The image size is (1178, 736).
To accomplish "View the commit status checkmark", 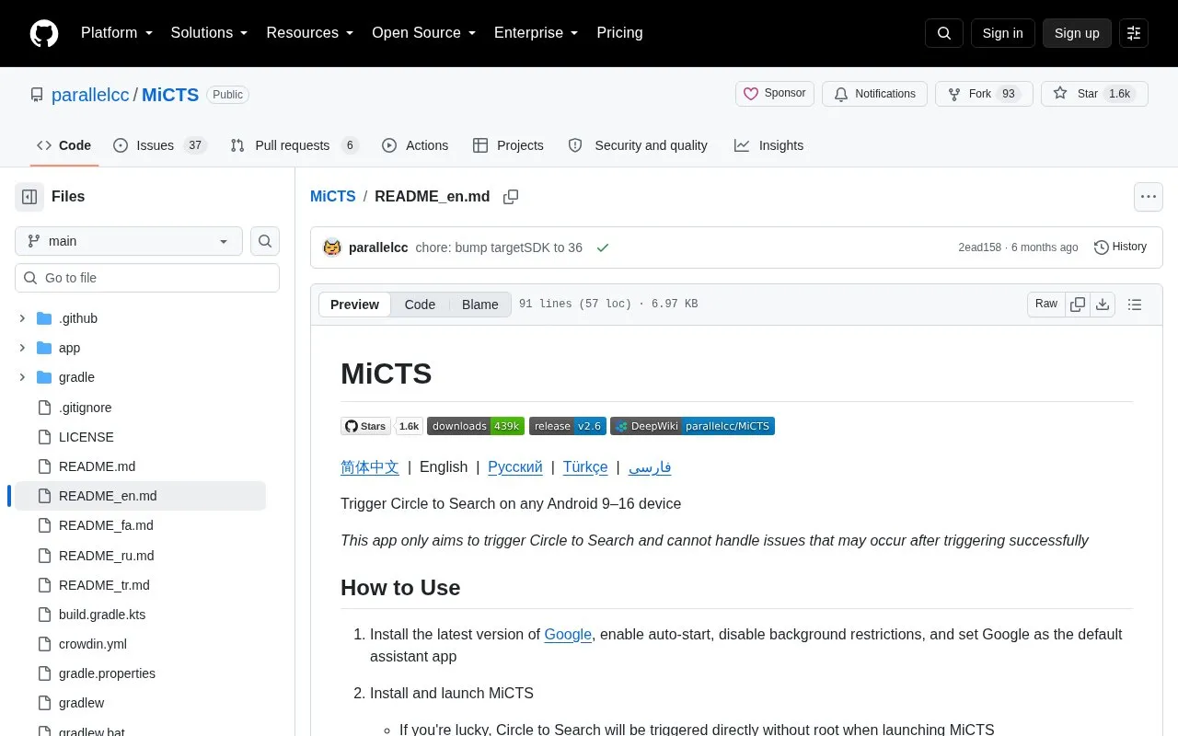I will 603,247.
